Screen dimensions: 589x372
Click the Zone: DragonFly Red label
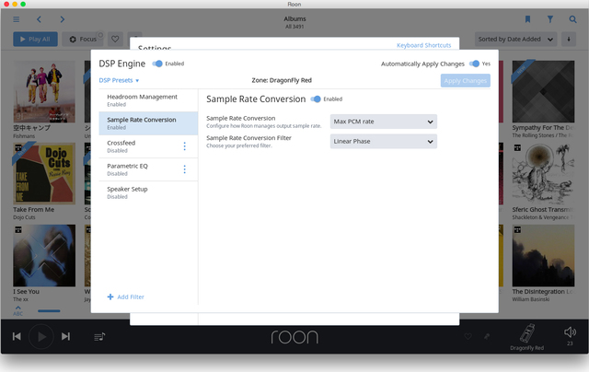click(x=282, y=80)
